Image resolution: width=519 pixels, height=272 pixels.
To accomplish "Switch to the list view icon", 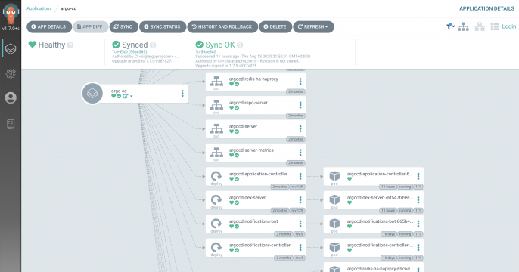I will click(495, 26).
